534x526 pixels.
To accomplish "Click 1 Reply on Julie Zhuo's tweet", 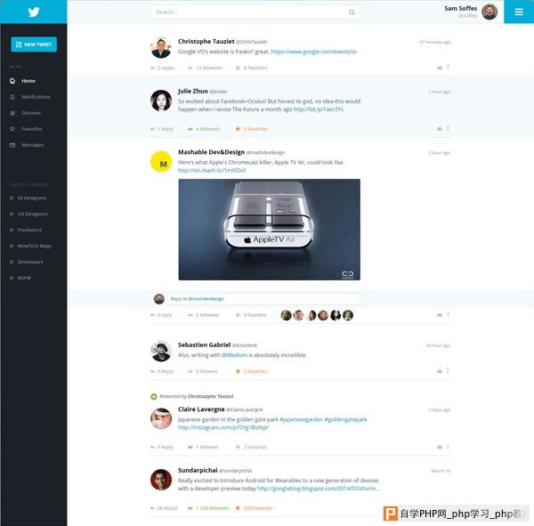I will tap(162, 129).
